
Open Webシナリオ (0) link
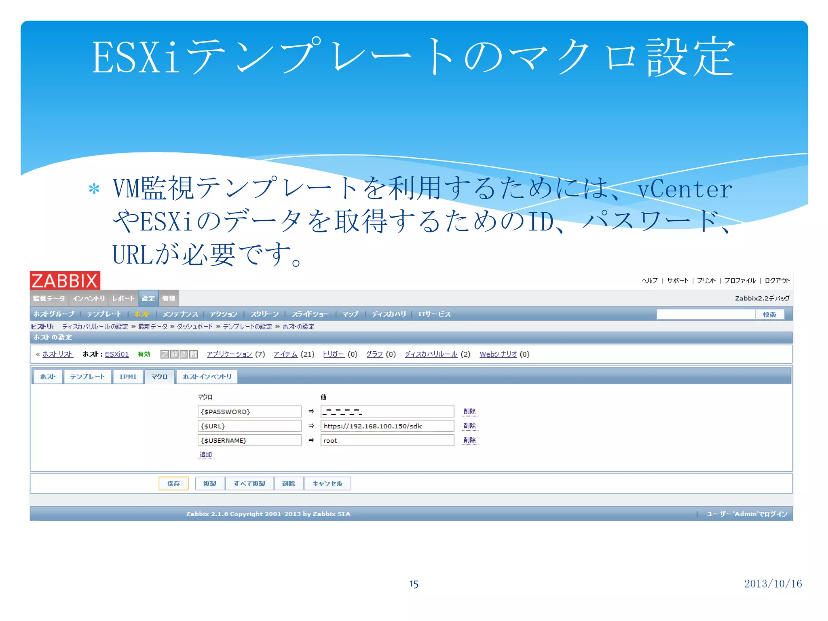pyautogui.click(x=498, y=354)
